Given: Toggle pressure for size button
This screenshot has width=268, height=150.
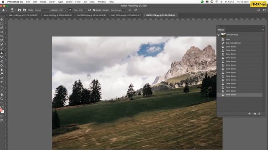Looking at the screenshot, I should point(136,10).
